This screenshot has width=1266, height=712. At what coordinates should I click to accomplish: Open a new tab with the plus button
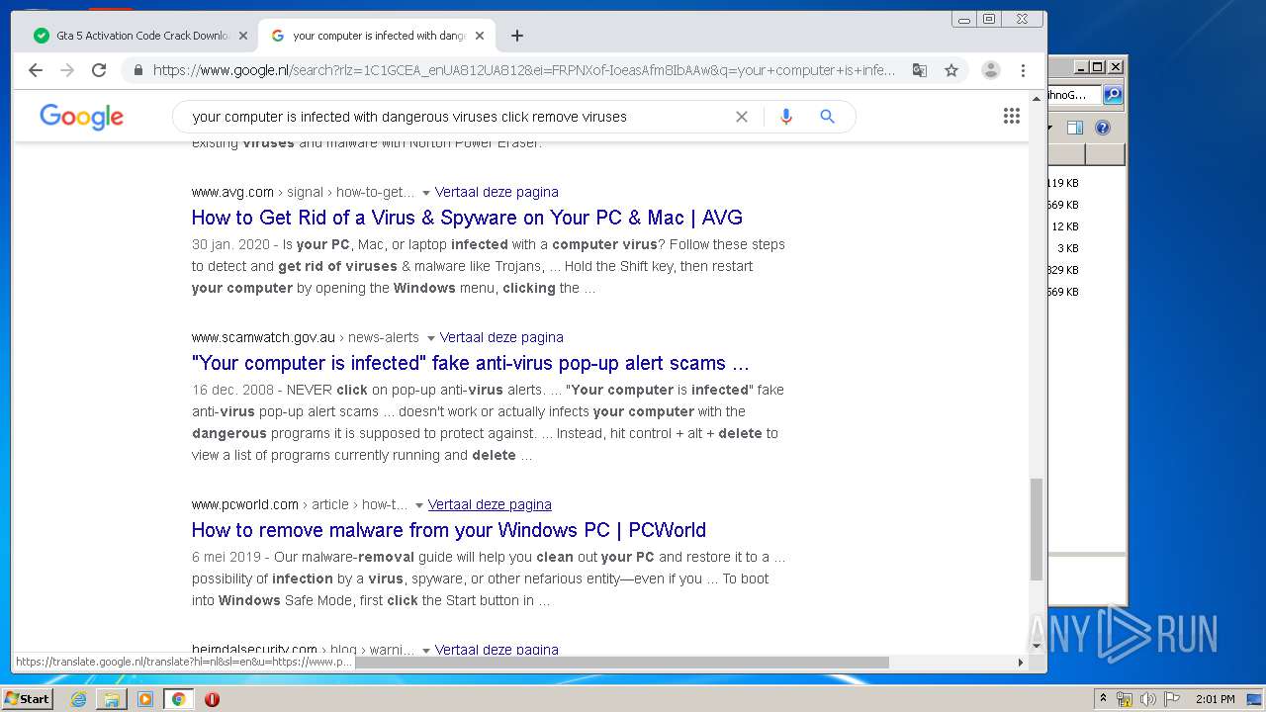tap(517, 36)
